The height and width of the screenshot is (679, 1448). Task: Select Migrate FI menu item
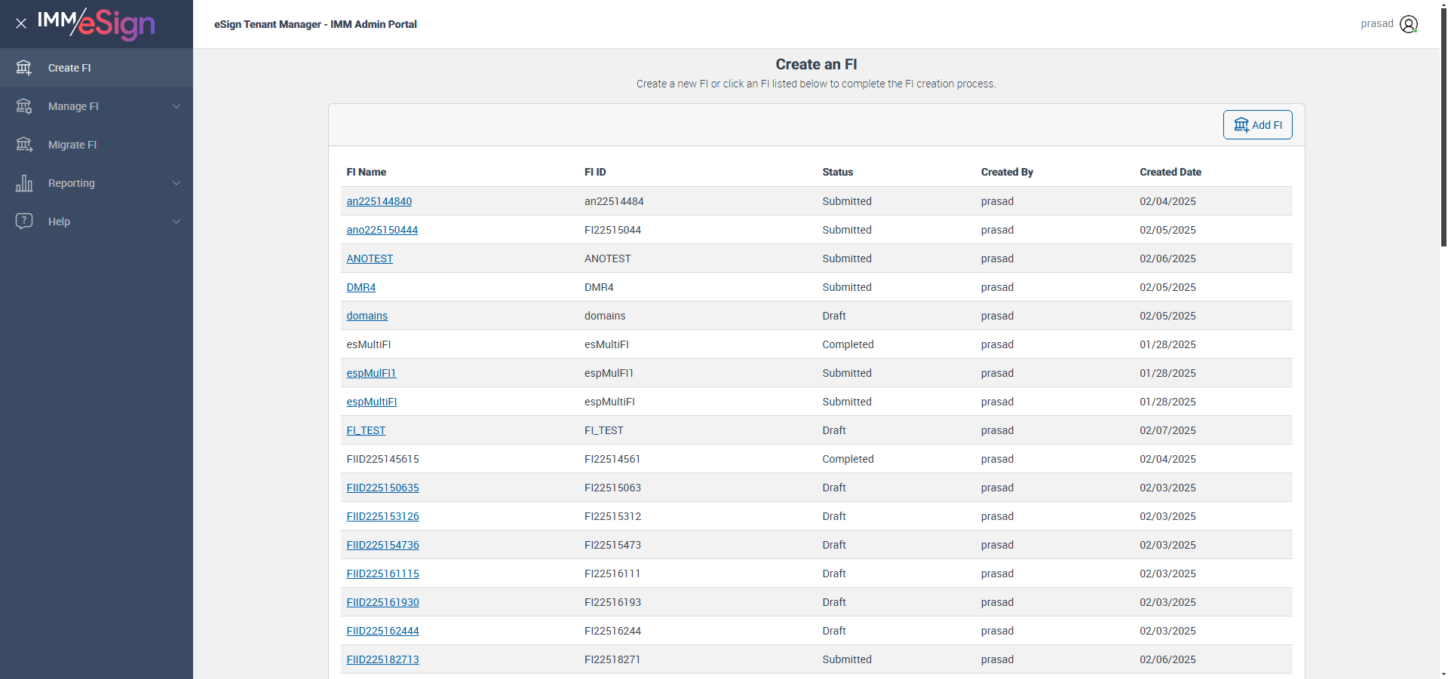[72, 145]
